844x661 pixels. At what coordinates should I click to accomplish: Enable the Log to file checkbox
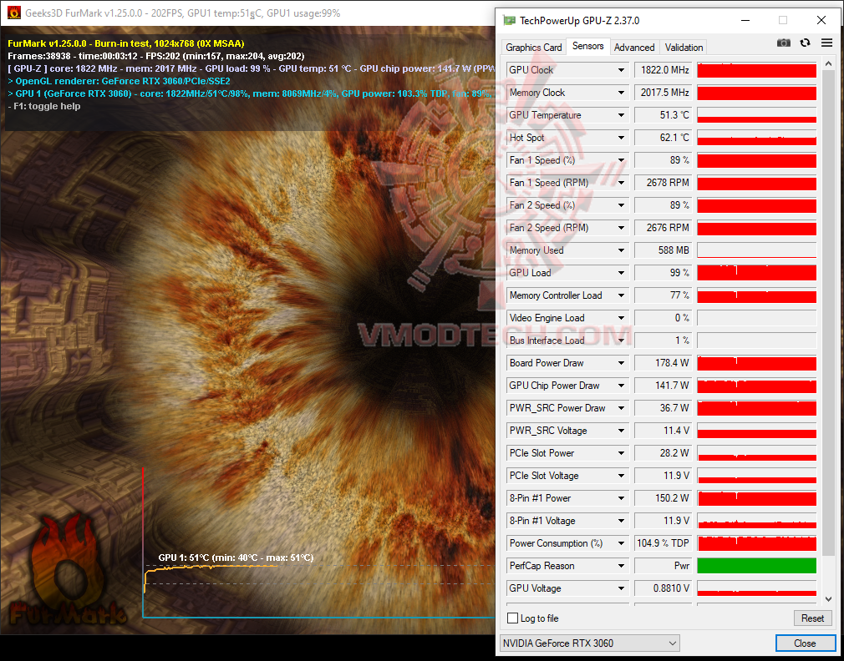click(x=512, y=618)
